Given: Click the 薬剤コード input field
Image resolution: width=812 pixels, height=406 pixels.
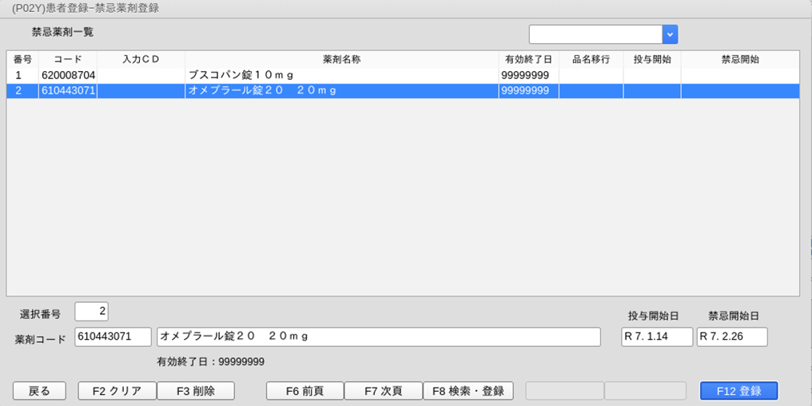Looking at the screenshot, I should coord(113,336).
